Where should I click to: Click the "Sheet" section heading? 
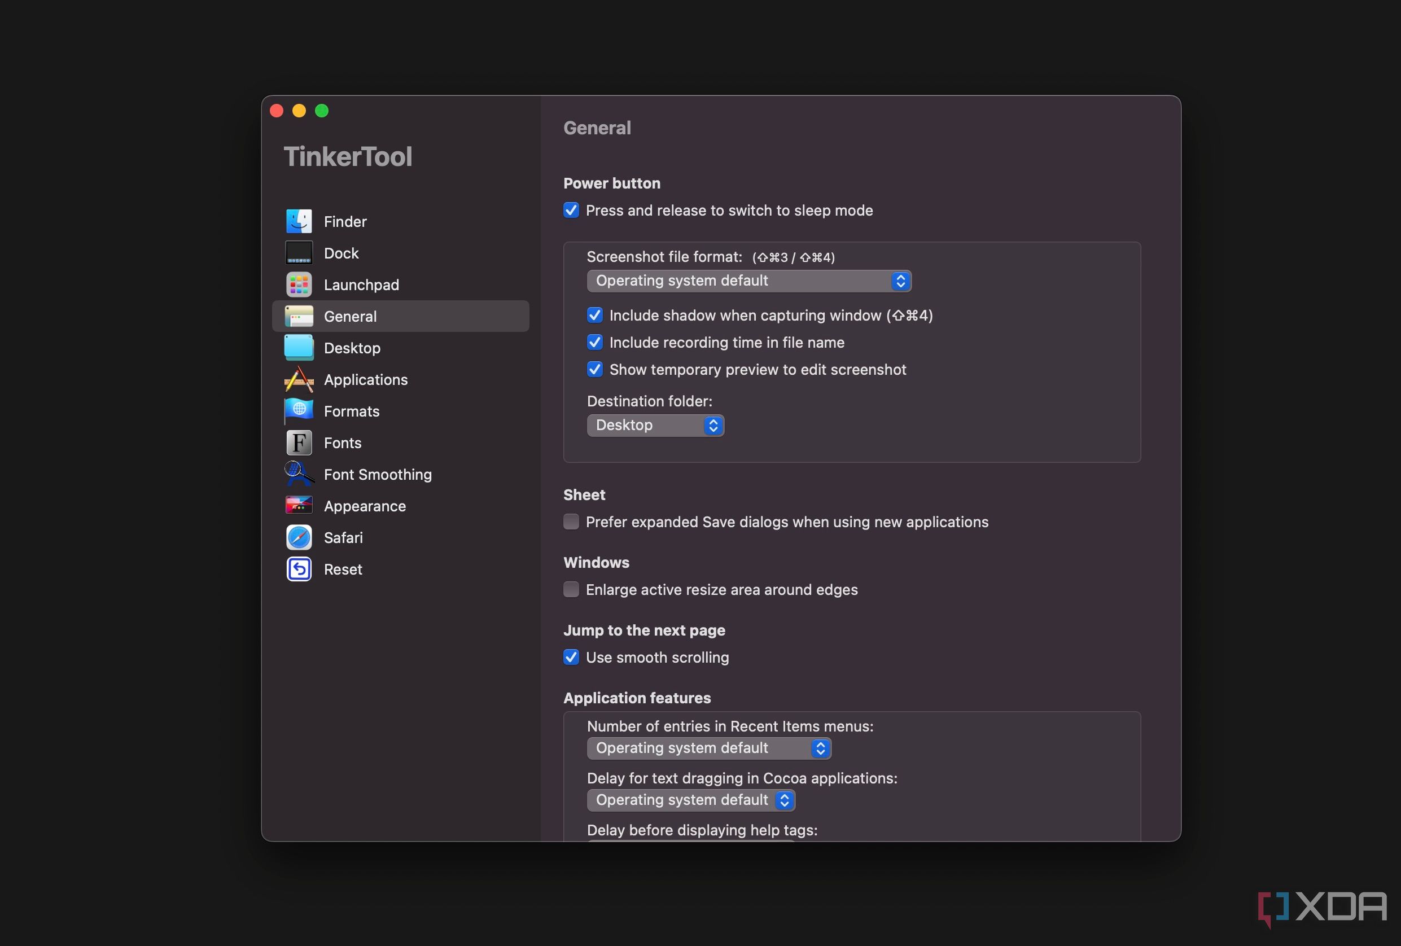584,494
